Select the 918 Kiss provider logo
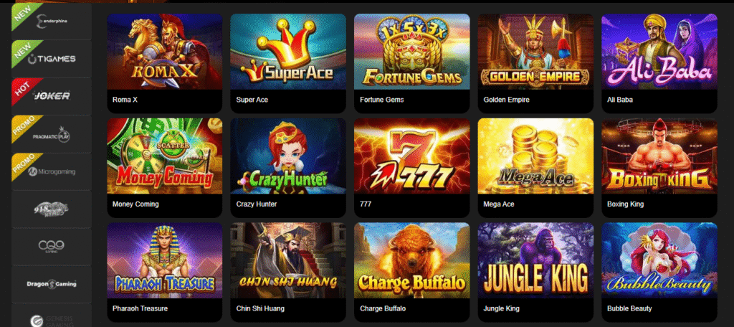 coord(52,209)
